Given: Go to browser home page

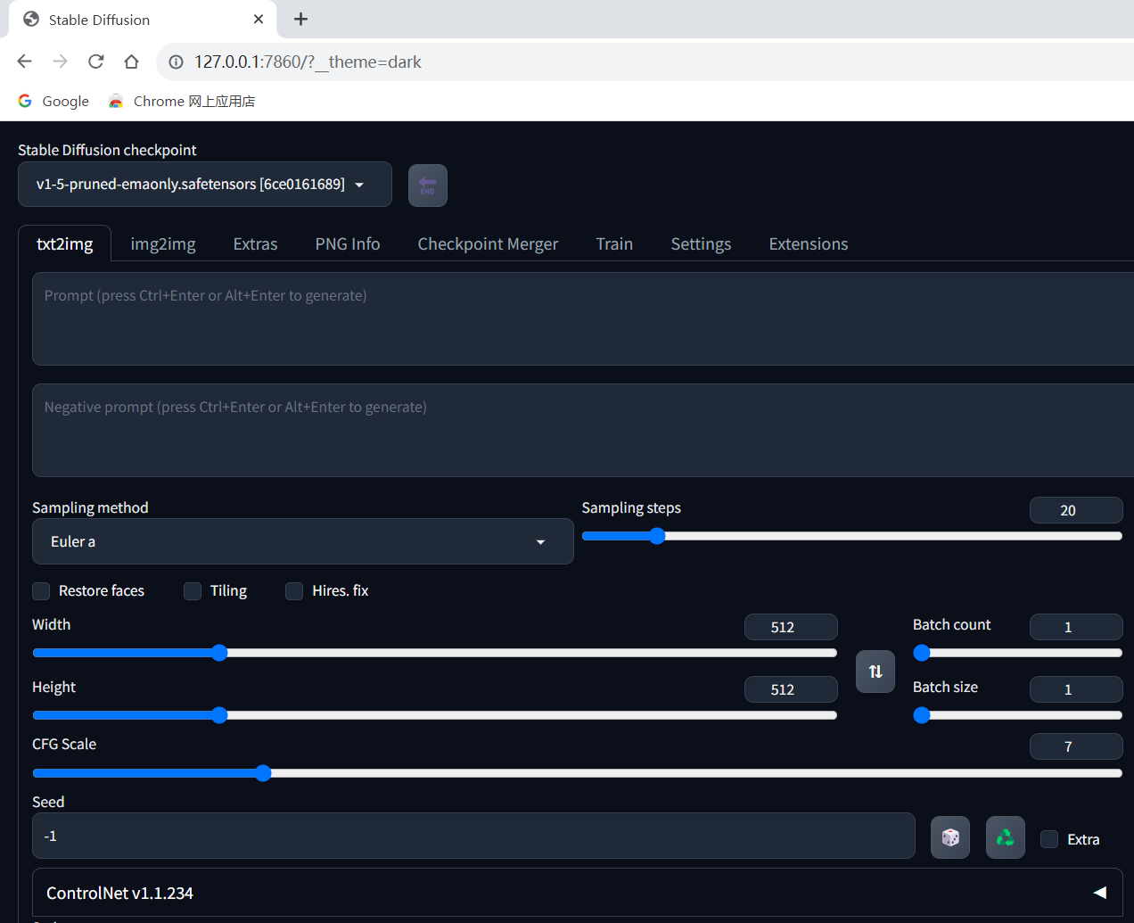Looking at the screenshot, I should coord(131,62).
